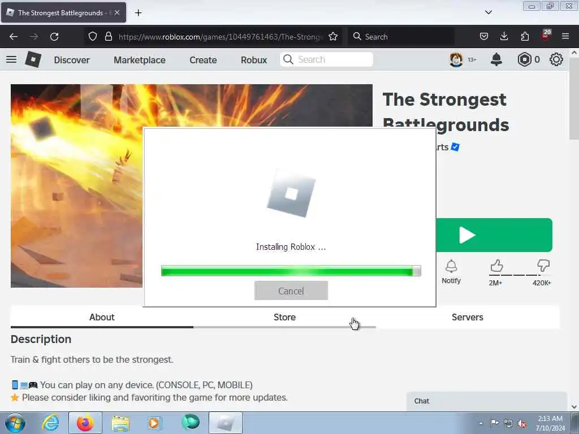Select The Strongest Battlegrounds browser tab

pyautogui.click(x=63, y=13)
